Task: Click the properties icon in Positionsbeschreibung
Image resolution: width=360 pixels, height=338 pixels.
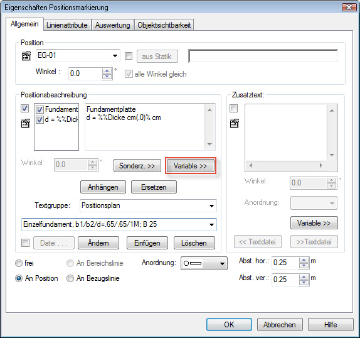Action: click(x=26, y=123)
